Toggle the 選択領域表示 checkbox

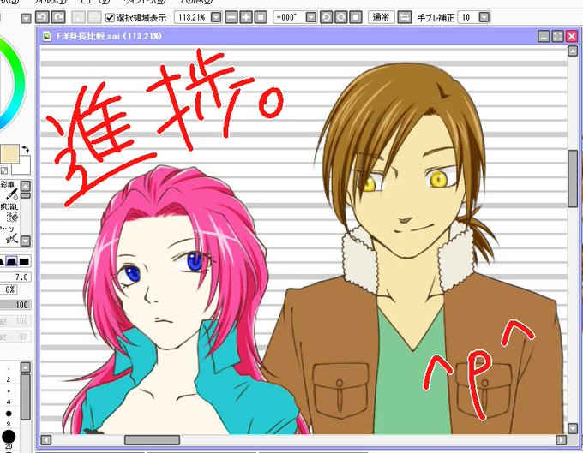110,17
